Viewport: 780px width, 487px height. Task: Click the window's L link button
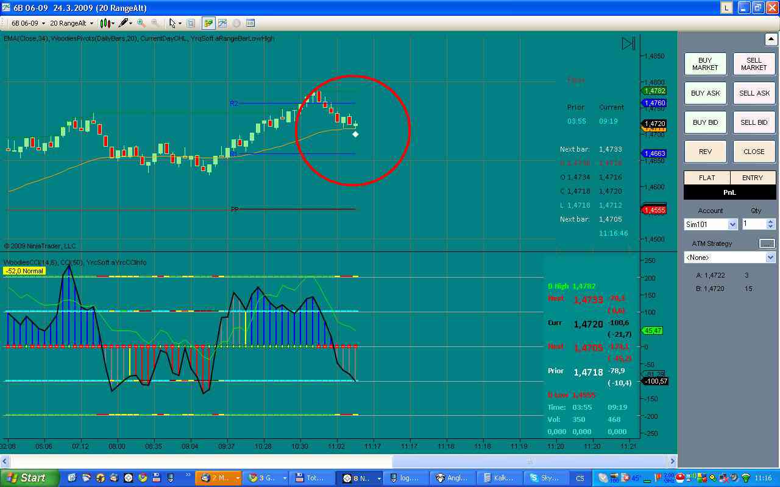[727, 7]
